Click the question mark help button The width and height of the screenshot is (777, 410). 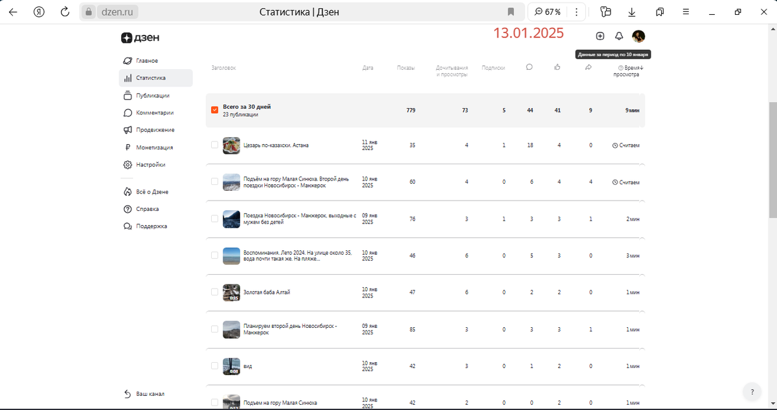[x=752, y=391]
